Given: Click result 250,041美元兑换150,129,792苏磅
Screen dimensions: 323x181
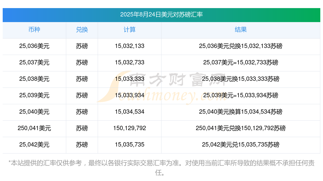Looking at the screenshot, I should [x=241, y=128].
